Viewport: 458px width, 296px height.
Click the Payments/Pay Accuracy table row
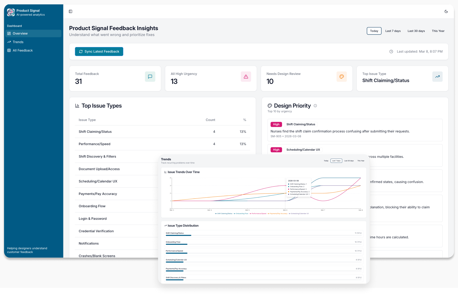pyautogui.click(x=117, y=194)
